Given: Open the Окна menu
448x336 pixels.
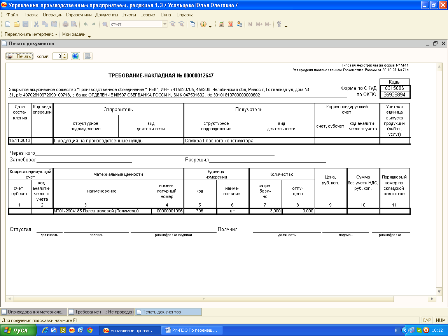Looking at the screenshot, I should pos(166,15).
